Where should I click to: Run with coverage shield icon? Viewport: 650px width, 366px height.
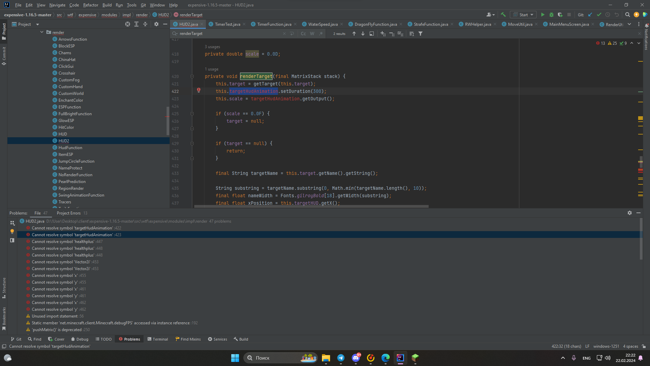coord(560,15)
